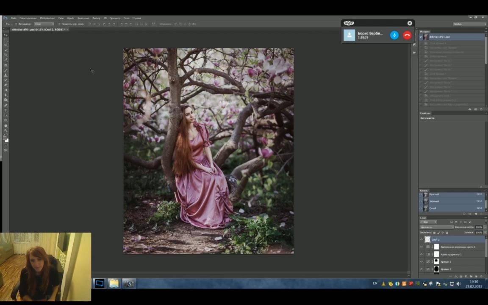Hide the Кривые 2 layer
The width and height of the screenshot is (488, 305).
pos(421,269)
